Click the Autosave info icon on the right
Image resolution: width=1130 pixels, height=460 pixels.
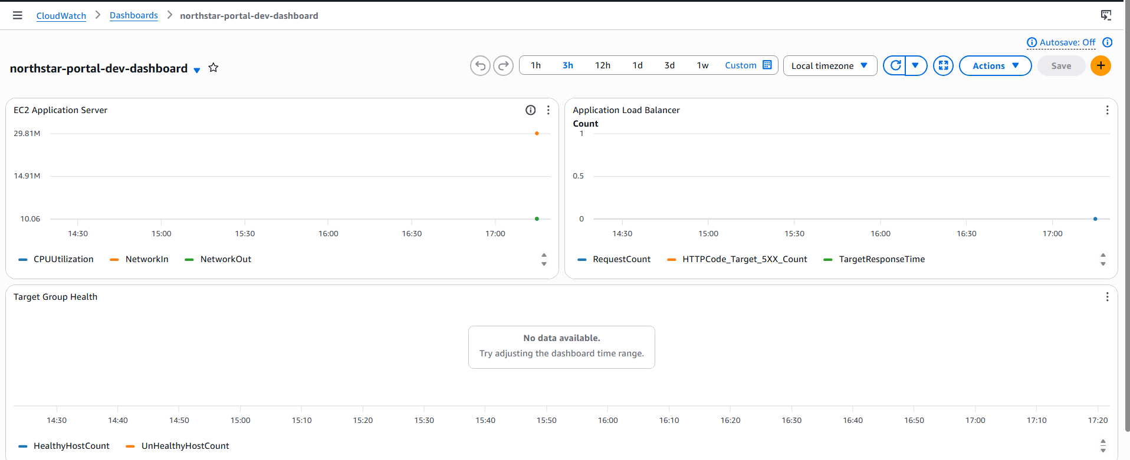[1108, 42]
